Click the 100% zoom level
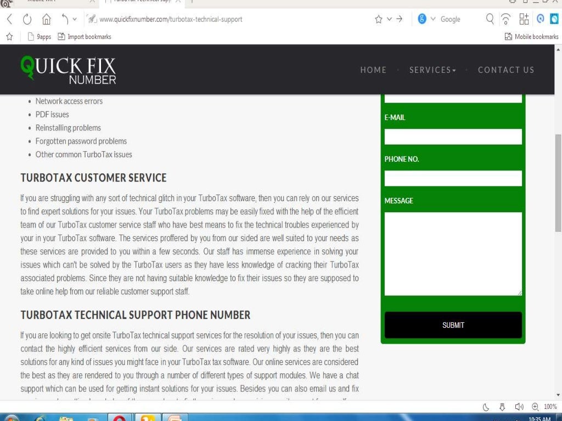The width and height of the screenshot is (562, 421). point(550,407)
